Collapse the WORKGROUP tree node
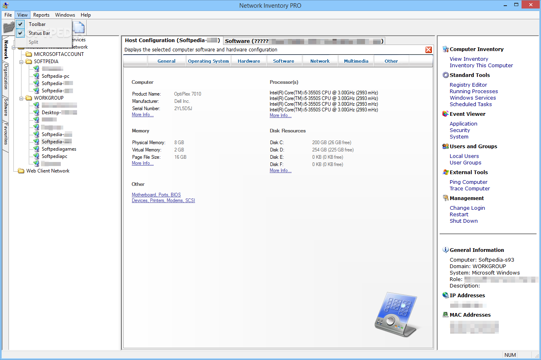The image size is (541, 360). pos(21,98)
